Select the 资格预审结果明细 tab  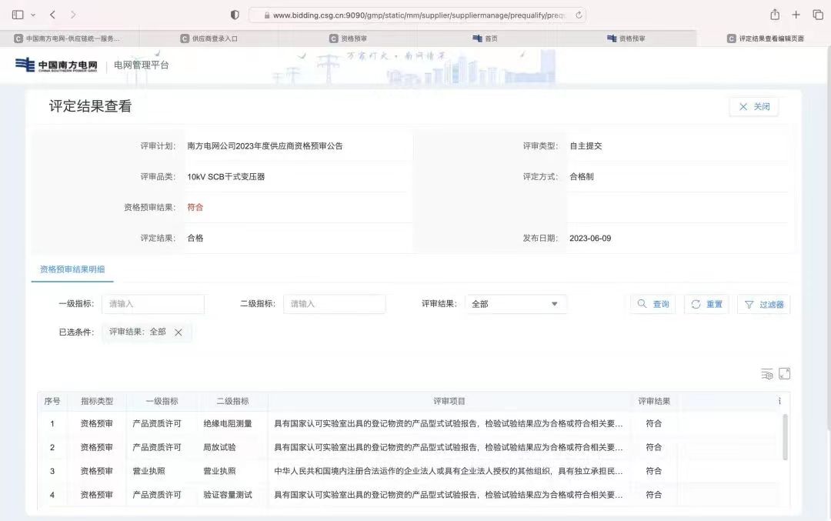coord(72,269)
